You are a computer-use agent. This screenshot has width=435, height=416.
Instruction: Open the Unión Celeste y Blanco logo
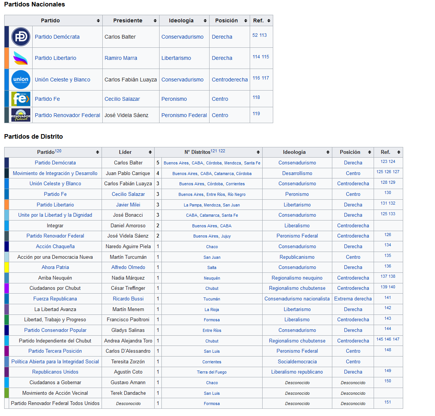[x=20, y=80]
